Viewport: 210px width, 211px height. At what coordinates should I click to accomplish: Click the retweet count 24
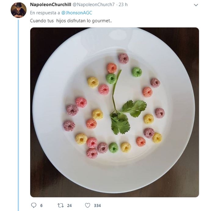[69, 206]
